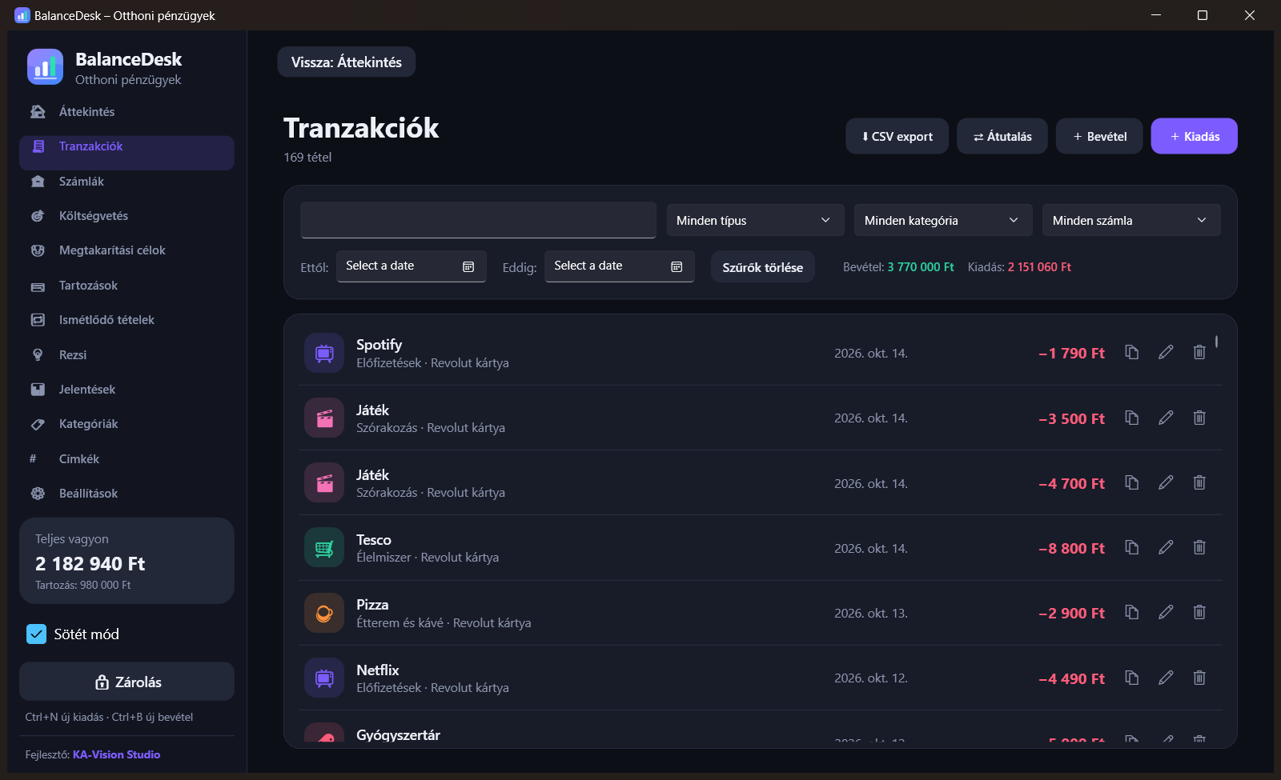Screen dimensions: 1281x780
Task: Open Beállítások settings page
Action: click(126, 494)
